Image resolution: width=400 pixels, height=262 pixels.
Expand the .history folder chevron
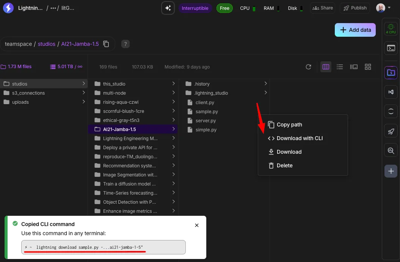point(265,84)
